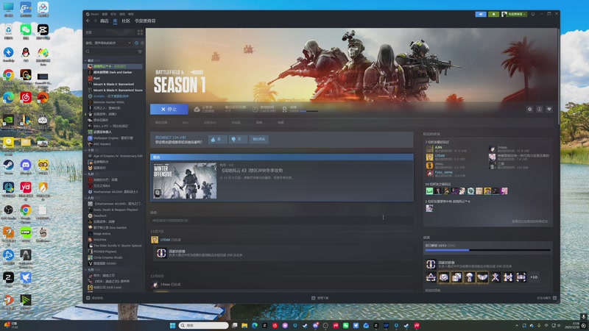
Task: Click the crossed swords achievement icon
Action: point(495,277)
